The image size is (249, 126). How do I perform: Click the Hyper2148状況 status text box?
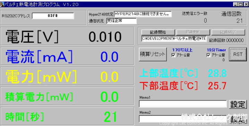point(143,14)
